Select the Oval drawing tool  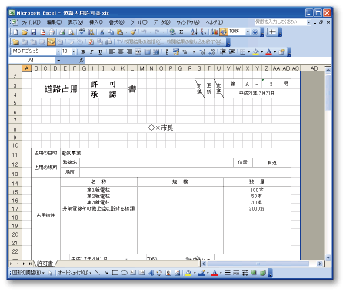124,273
